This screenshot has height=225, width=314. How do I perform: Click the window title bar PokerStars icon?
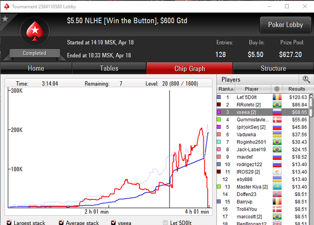[x=7, y=6]
